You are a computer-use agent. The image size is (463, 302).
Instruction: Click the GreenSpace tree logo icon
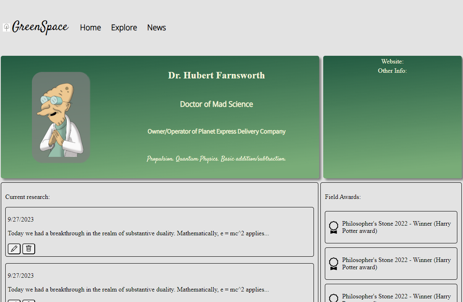(x=6, y=27)
